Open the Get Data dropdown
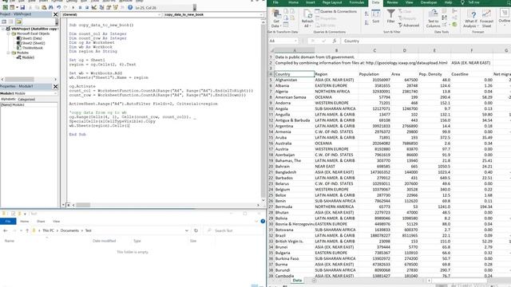Image resolution: width=511 pixels, height=287 pixels. coord(276,18)
